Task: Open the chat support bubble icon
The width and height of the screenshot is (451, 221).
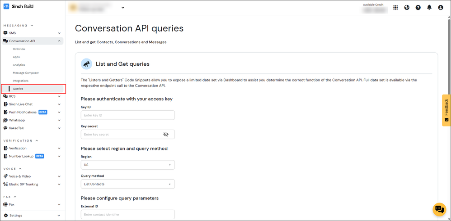Action: (439, 209)
